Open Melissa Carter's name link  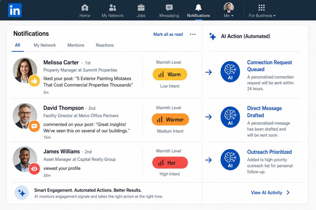61,62
